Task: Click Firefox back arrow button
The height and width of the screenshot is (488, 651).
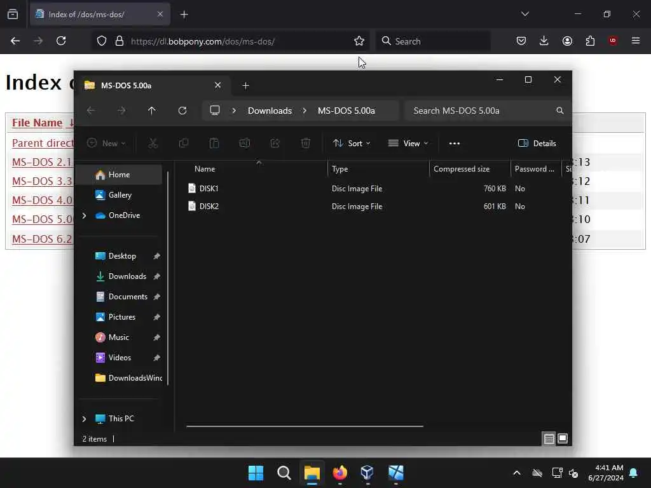Action: coord(15,41)
